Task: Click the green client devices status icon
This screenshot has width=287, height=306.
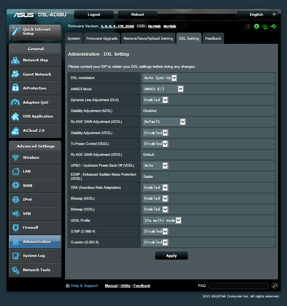Action: click(265, 27)
